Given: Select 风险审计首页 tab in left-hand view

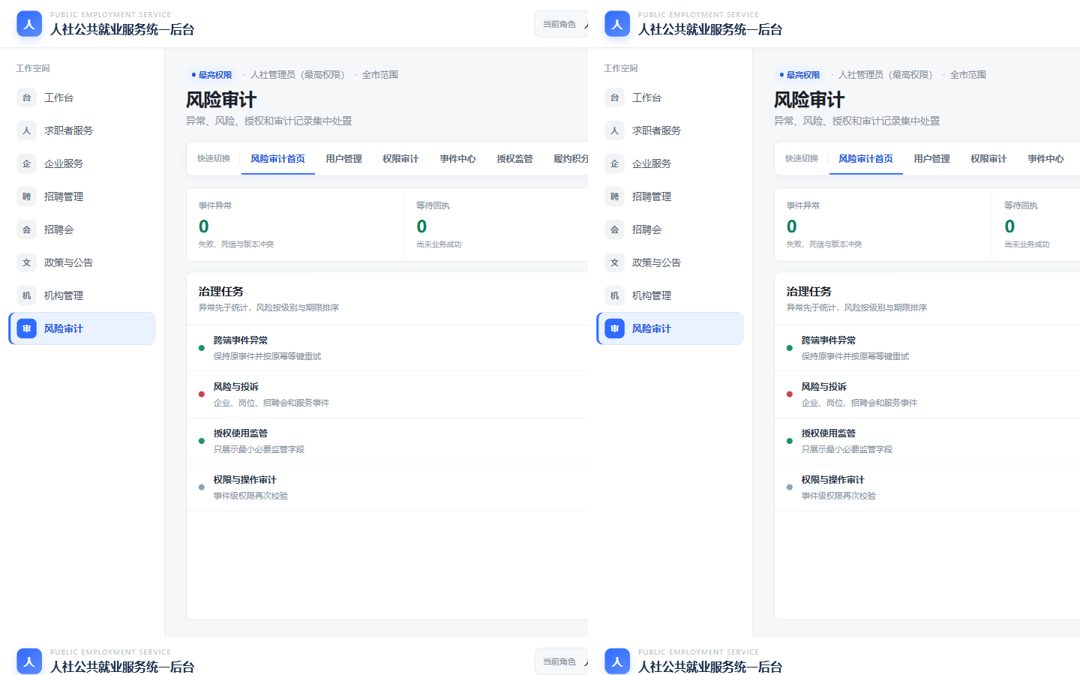Looking at the screenshot, I should [x=277, y=159].
